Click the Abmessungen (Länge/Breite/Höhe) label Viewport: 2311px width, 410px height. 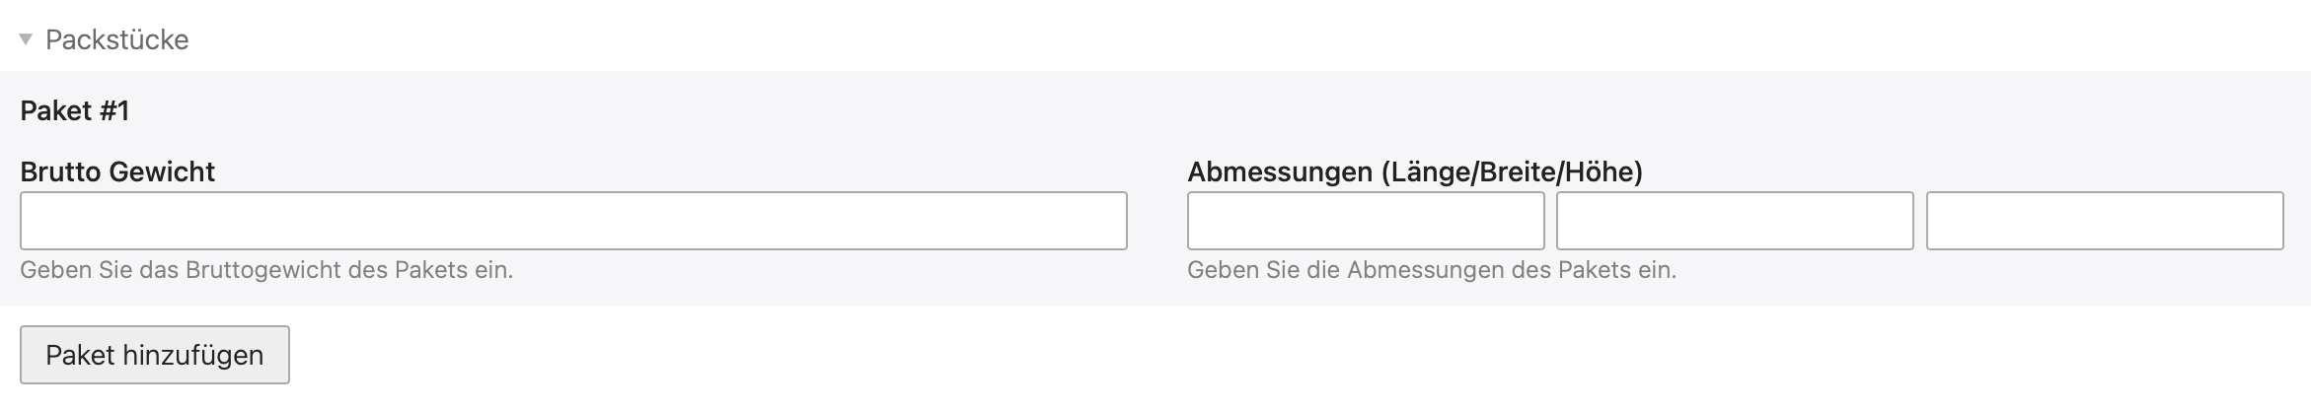click(x=1414, y=171)
